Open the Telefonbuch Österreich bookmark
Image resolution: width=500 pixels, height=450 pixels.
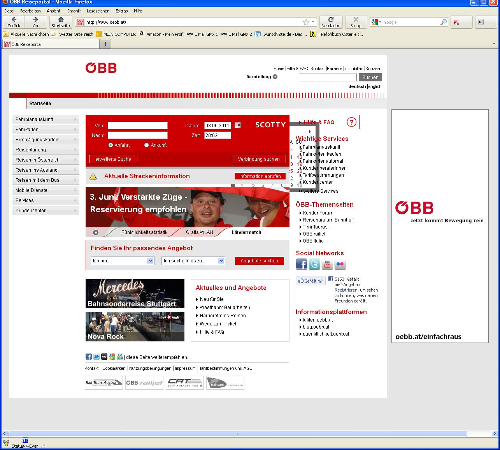tap(337, 34)
